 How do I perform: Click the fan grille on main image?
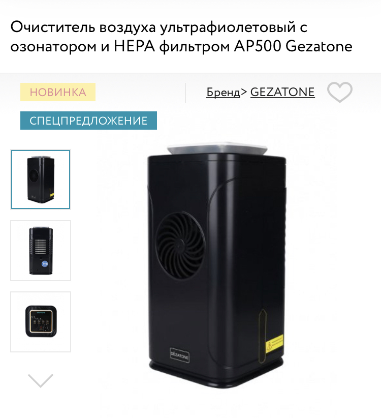click(x=180, y=245)
